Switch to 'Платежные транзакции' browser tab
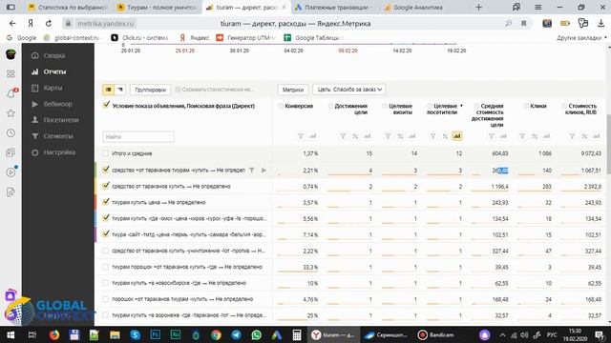The height and width of the screenshot is (343, 611). pos(332,7)
